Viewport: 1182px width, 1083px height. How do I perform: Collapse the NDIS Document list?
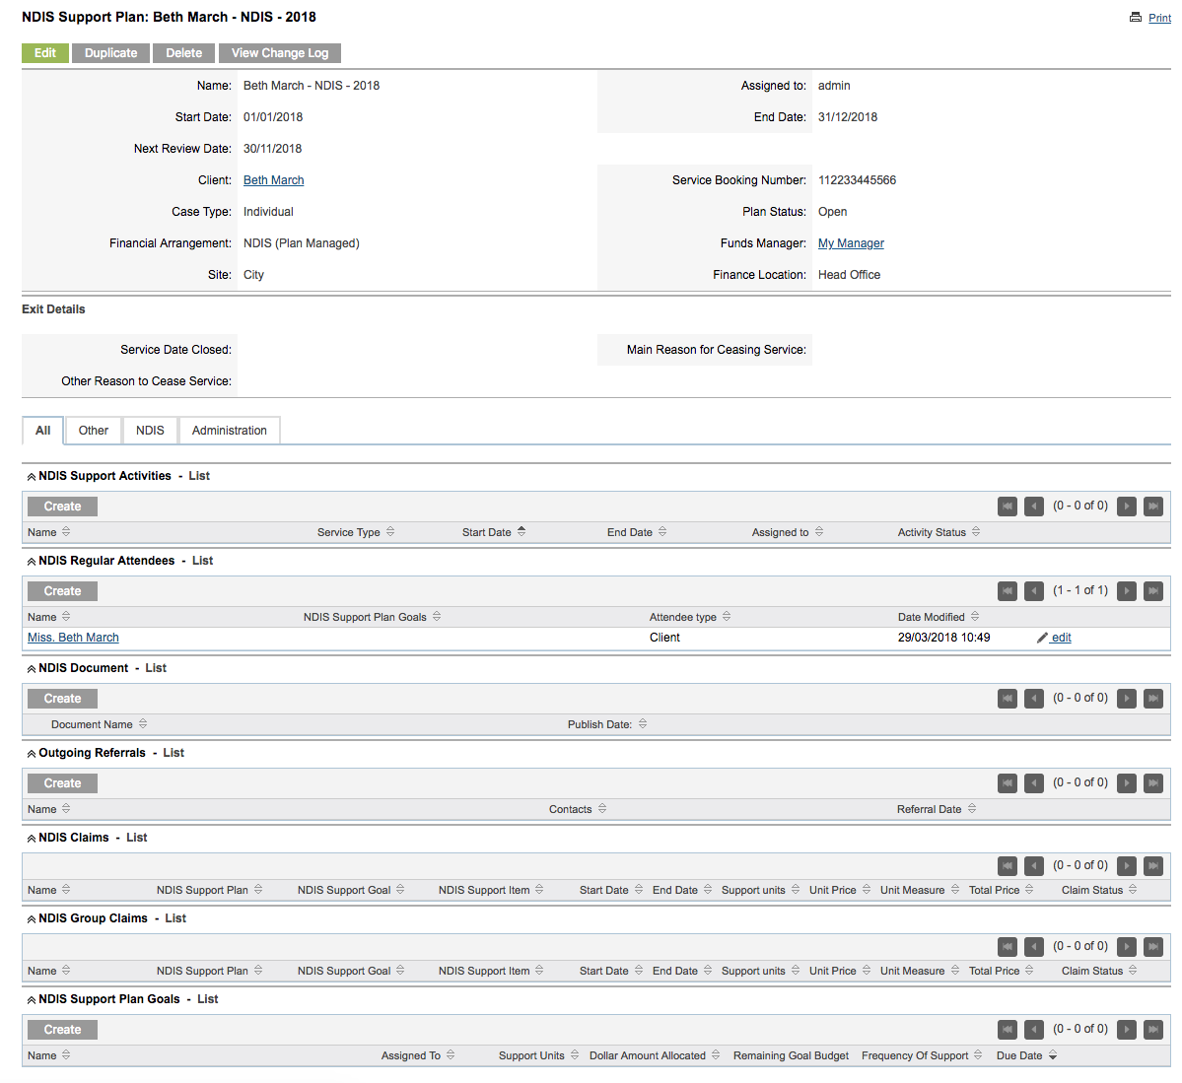(32, 668)
